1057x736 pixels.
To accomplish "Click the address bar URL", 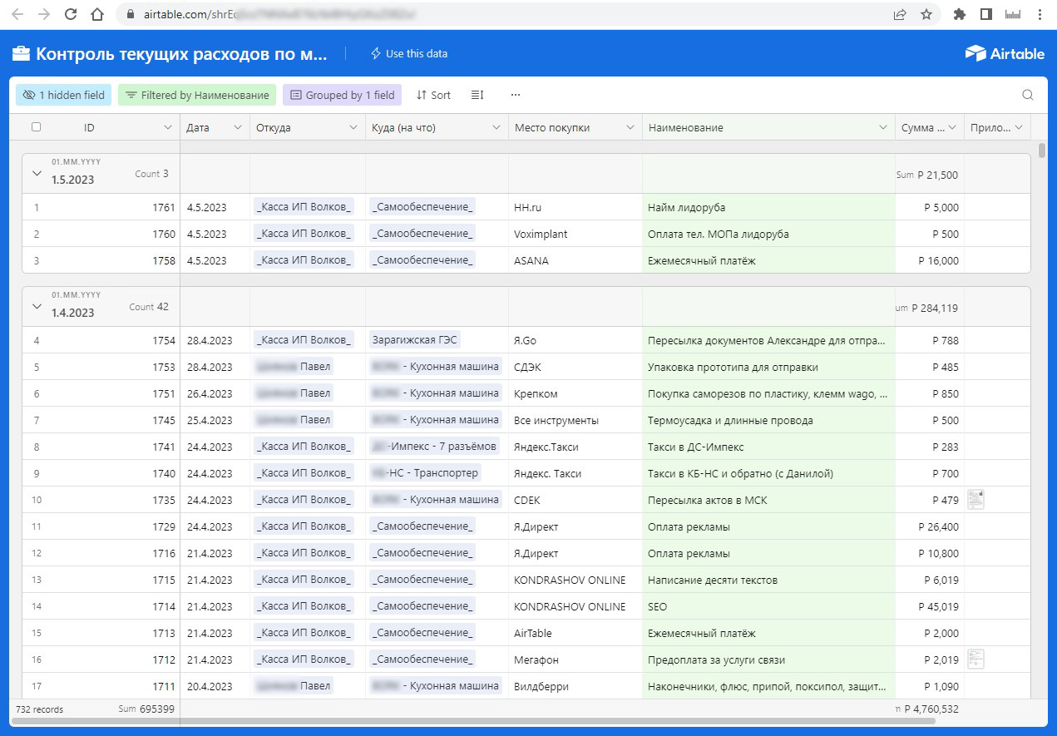I will (280, 14).
